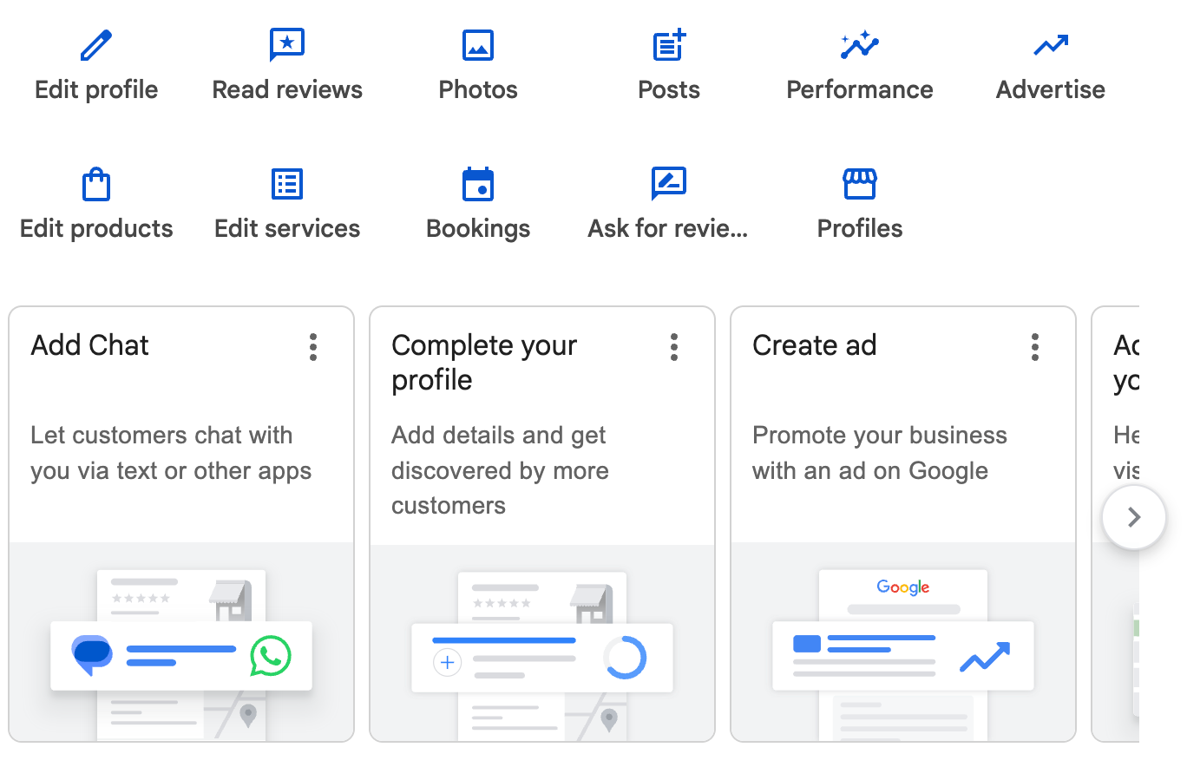1187x767 pixels.
Task: Open Complete your profile card options menu
Action: pyautogui.click(x=674, y=347)
